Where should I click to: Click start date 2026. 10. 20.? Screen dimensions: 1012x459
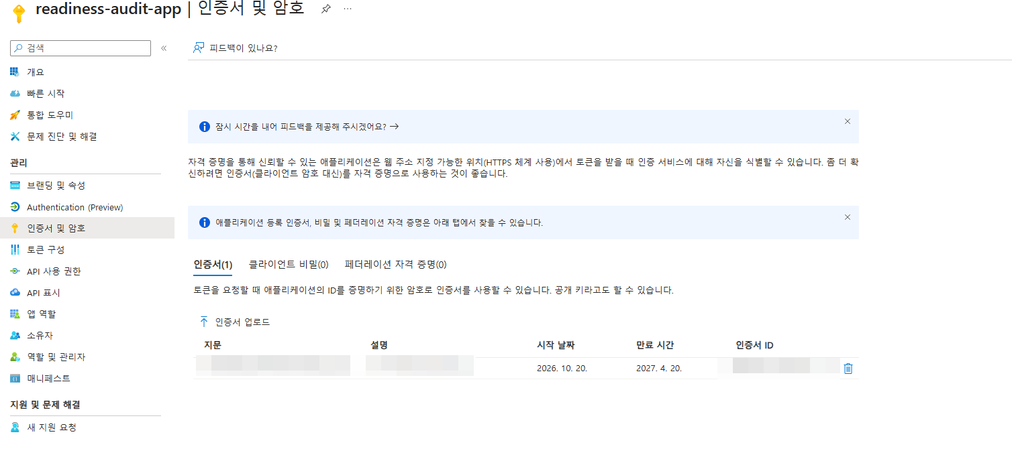562,369
